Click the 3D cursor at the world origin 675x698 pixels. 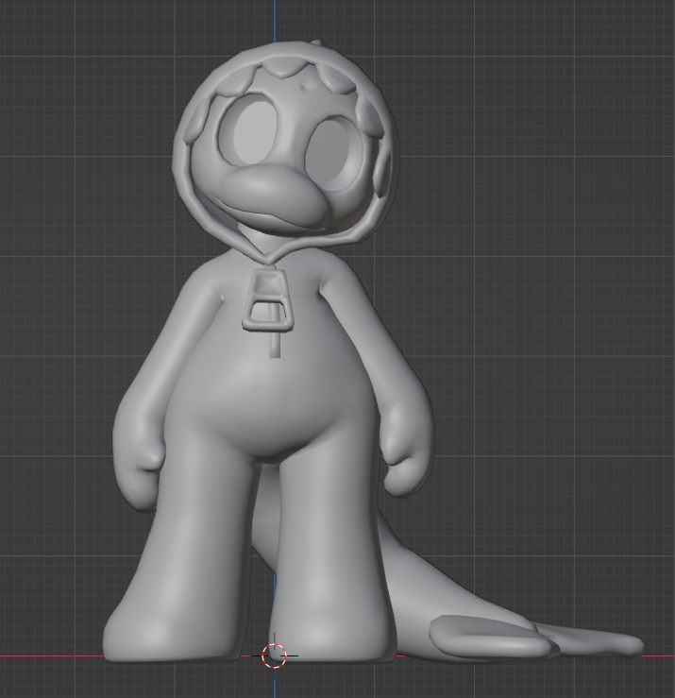point(274,655)
